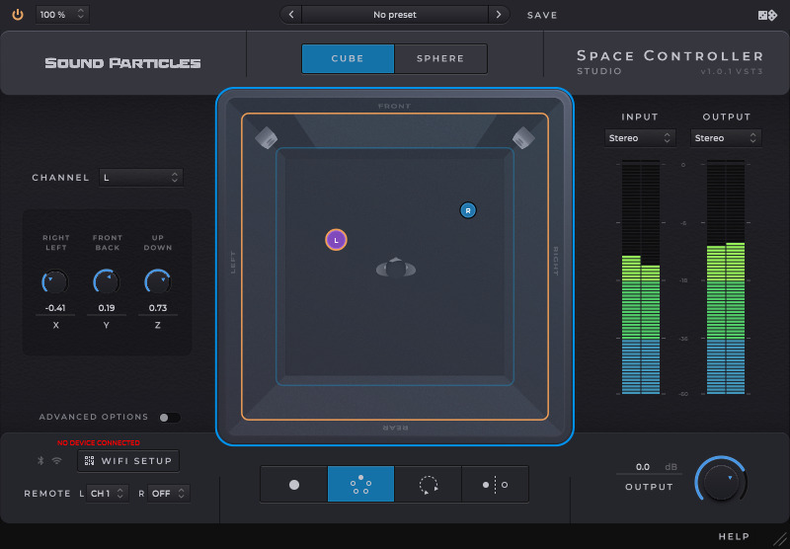Click the WiFi status icon
Viewport: 790px width, 549px height.
(x=57, y=460)
